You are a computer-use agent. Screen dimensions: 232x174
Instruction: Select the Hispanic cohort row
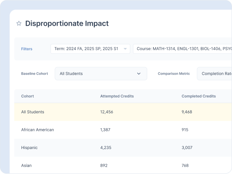pos(29,147)
